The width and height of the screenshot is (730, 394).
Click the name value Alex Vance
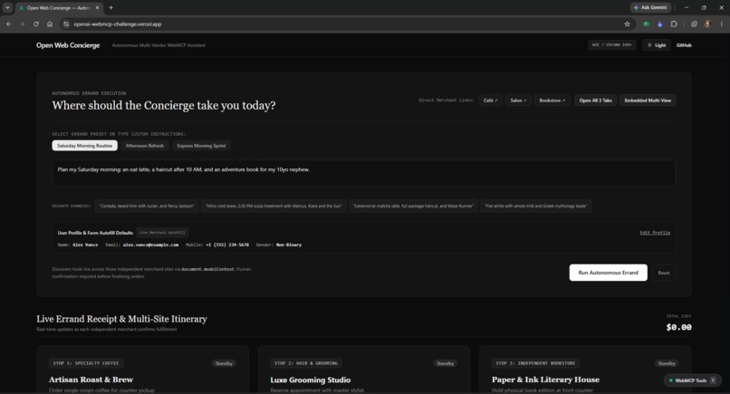coord(85,245)
